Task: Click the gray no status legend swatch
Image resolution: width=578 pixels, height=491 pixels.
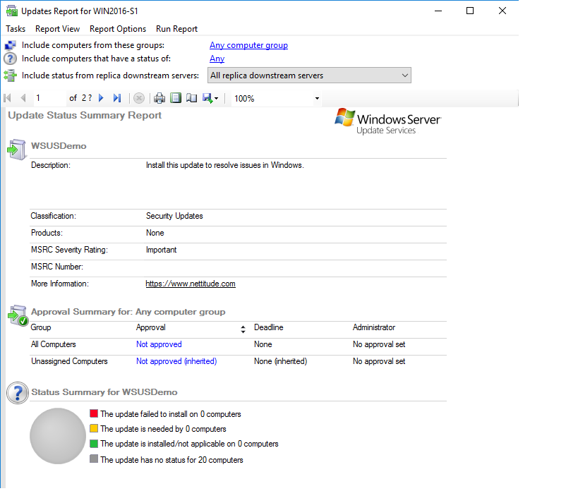Action: click(x=94, y=459)
